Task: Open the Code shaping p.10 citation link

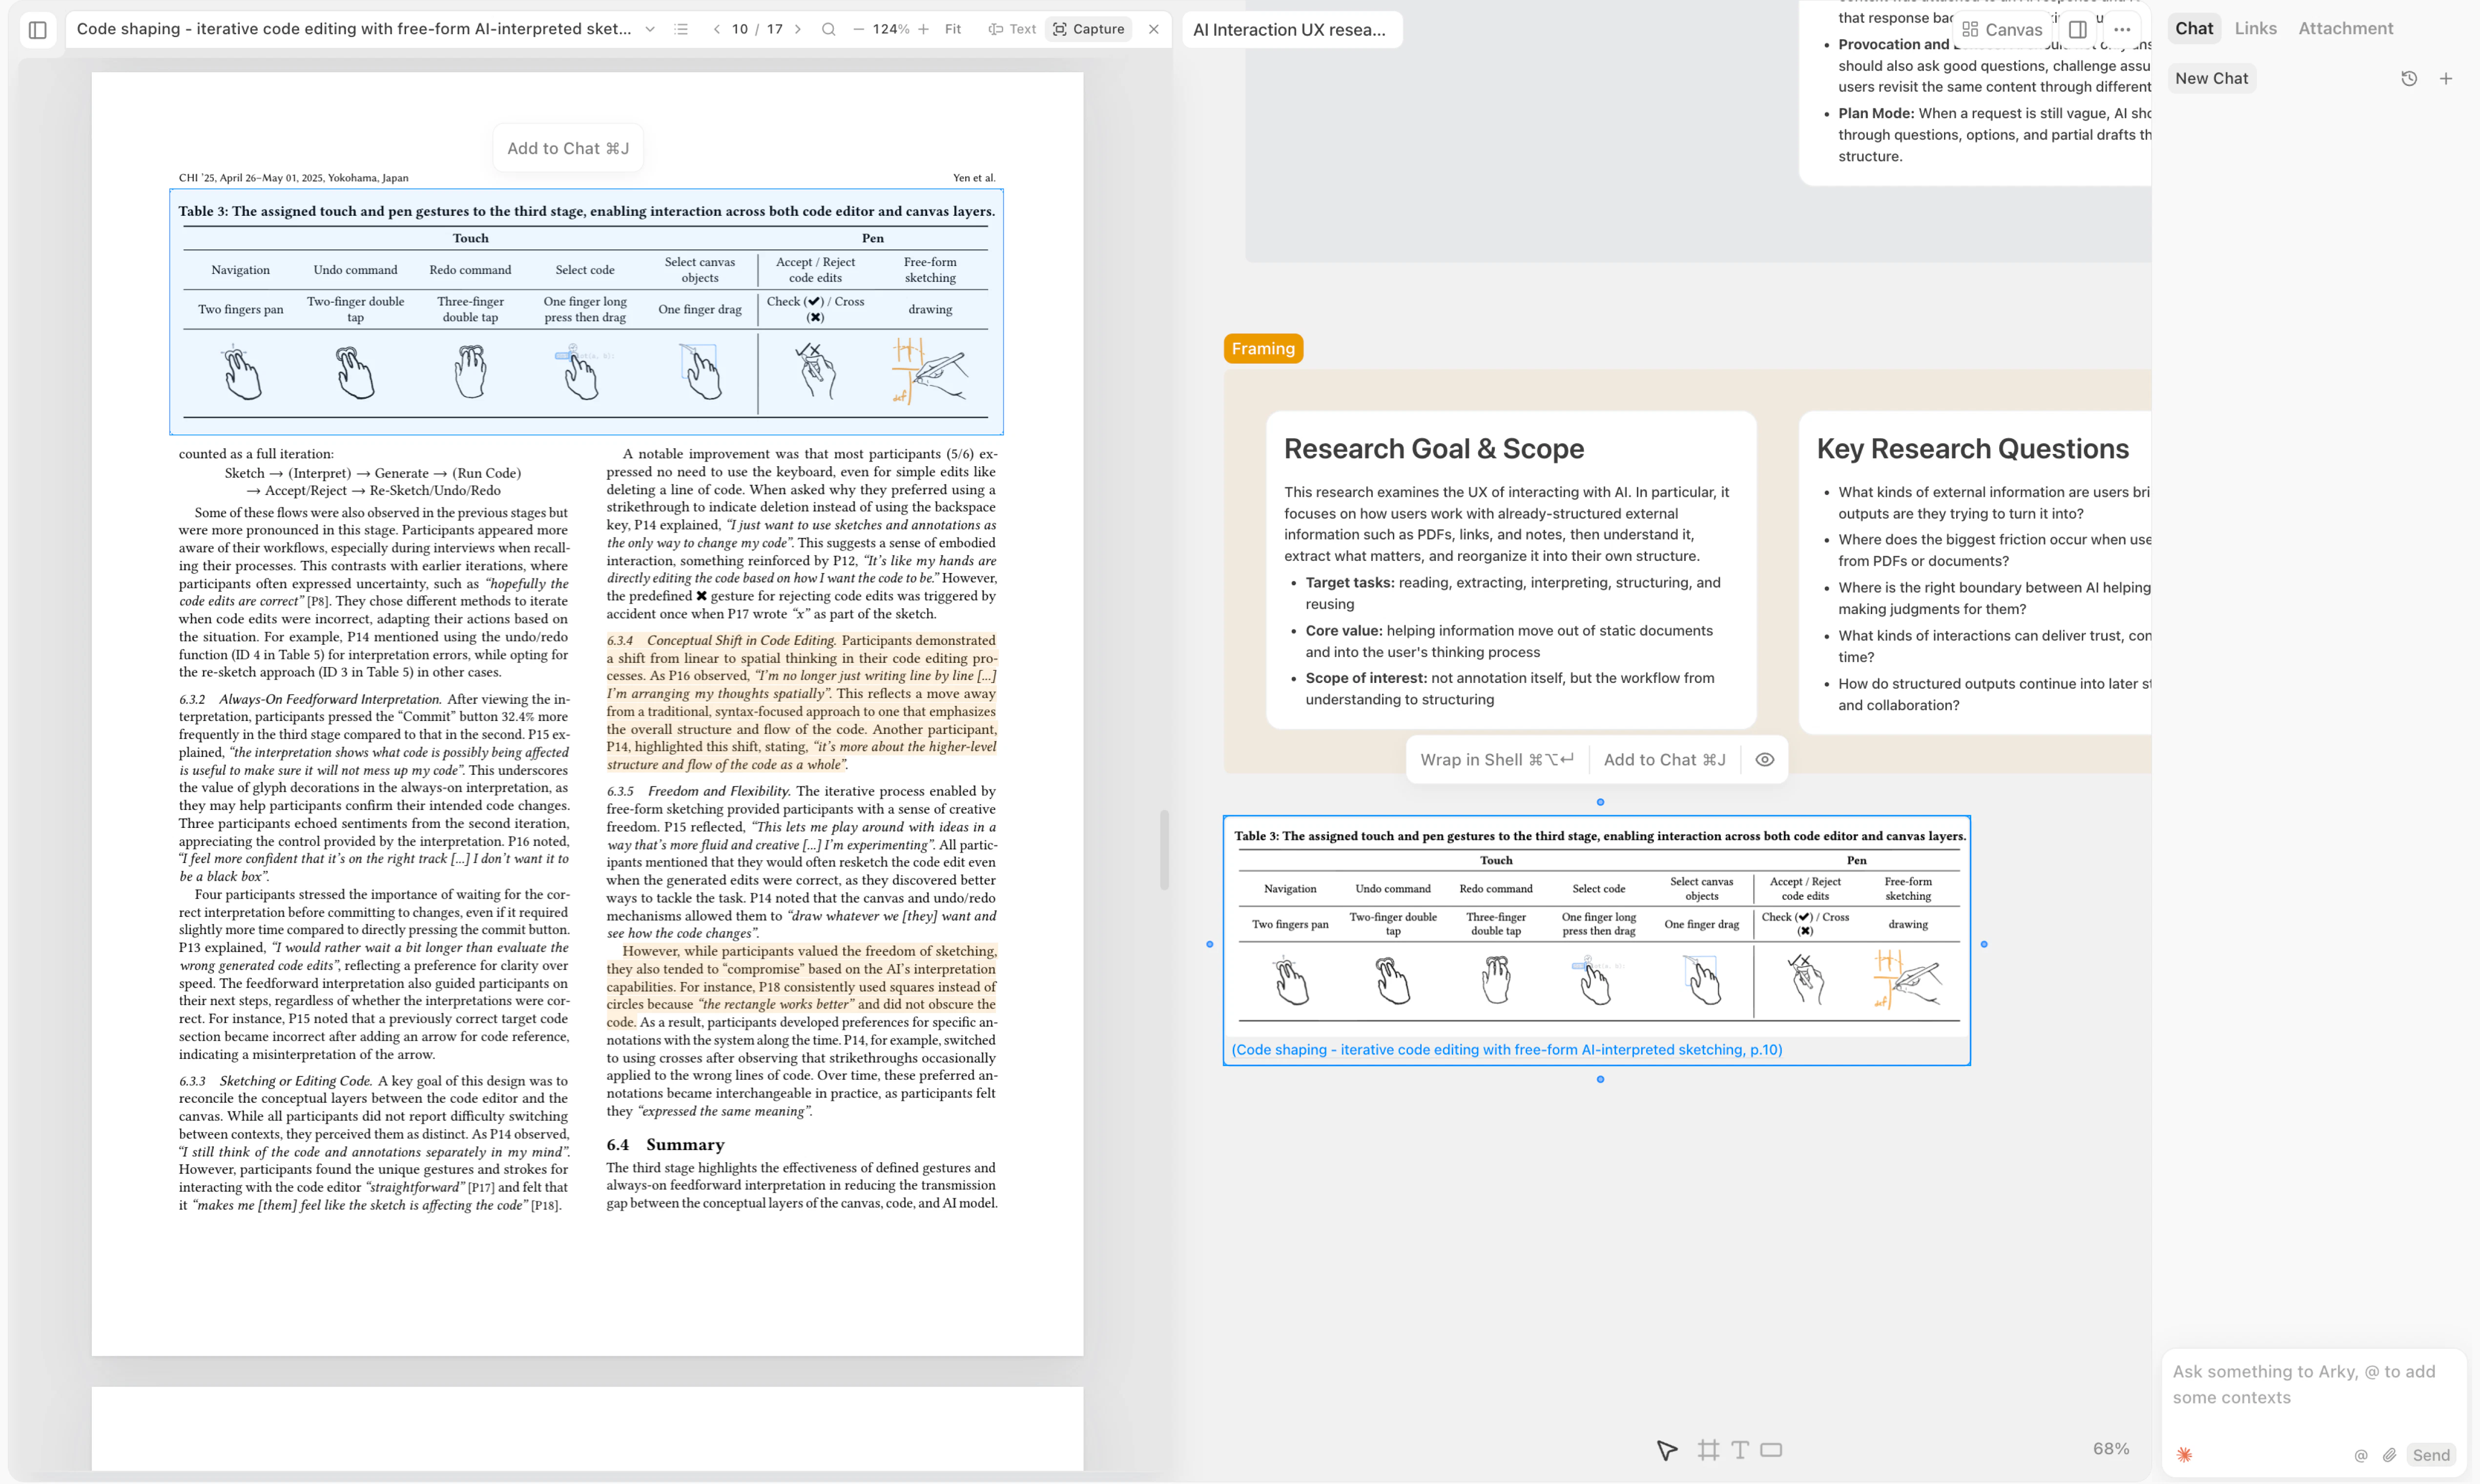Action: tap(1506, 1049)
